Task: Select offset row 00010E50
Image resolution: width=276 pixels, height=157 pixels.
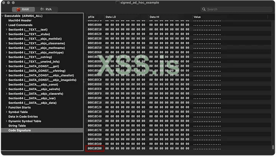Action: (x=179, y=121)
